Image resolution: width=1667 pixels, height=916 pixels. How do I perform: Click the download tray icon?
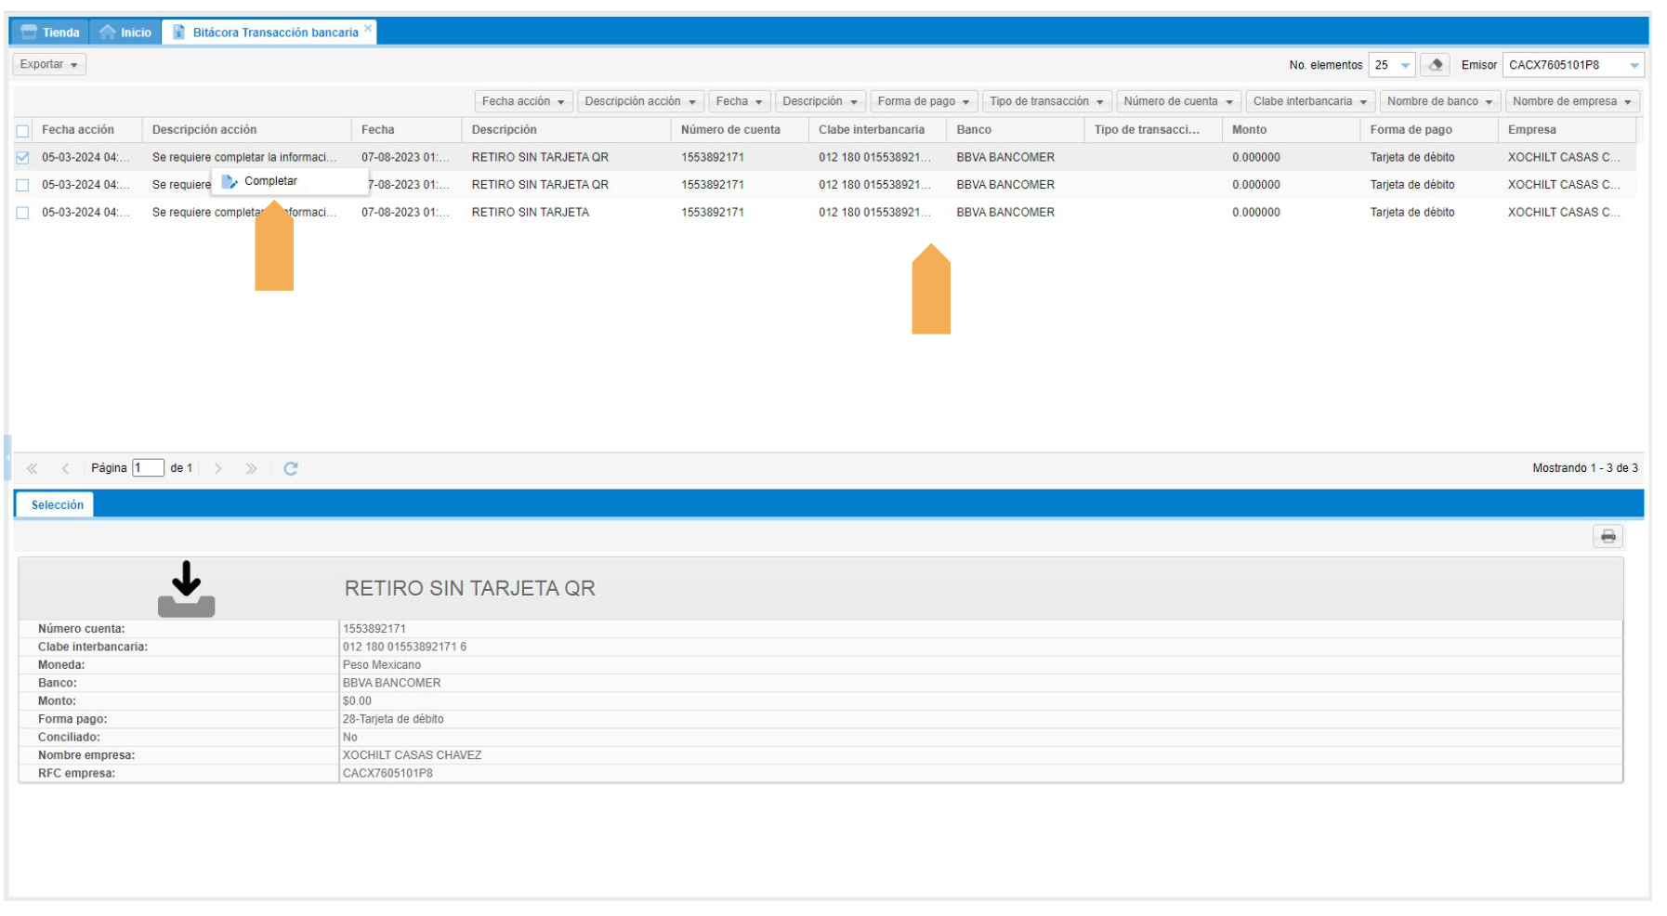tap(186, 589)
